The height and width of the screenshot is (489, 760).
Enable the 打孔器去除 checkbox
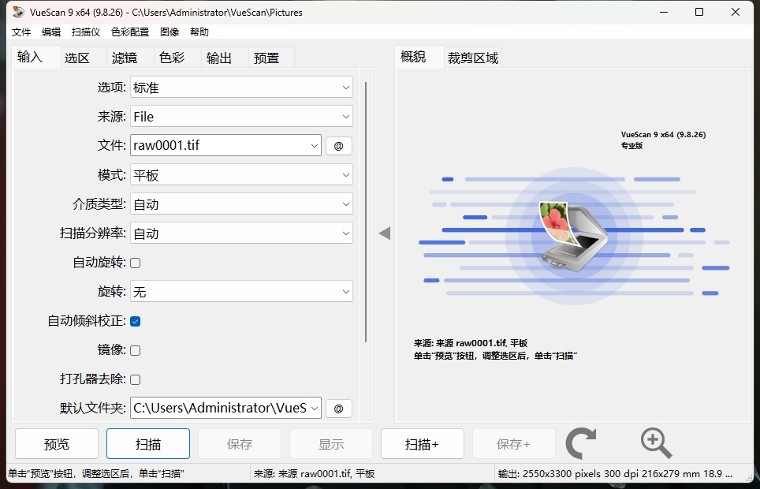click(136, 379)
